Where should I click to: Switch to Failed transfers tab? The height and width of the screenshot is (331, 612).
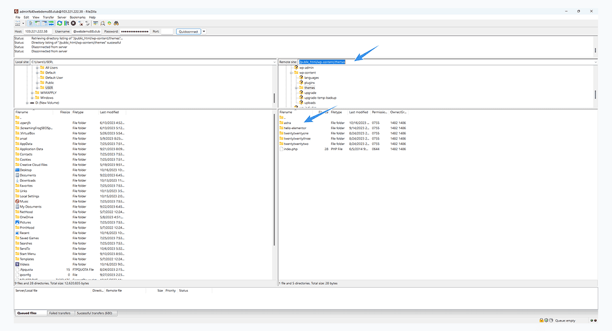click(60, 313)
